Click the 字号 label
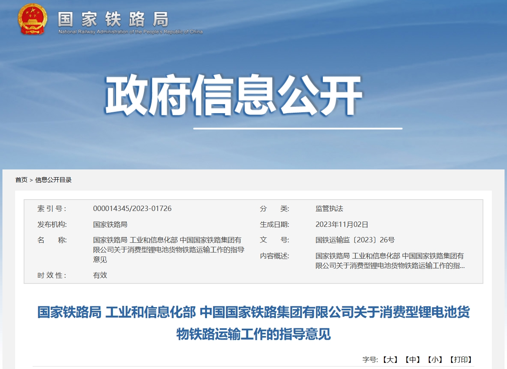 point(370,360)
